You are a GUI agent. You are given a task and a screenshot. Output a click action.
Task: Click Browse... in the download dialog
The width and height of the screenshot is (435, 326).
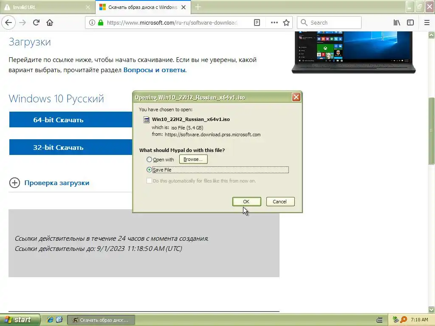(193, 159)
